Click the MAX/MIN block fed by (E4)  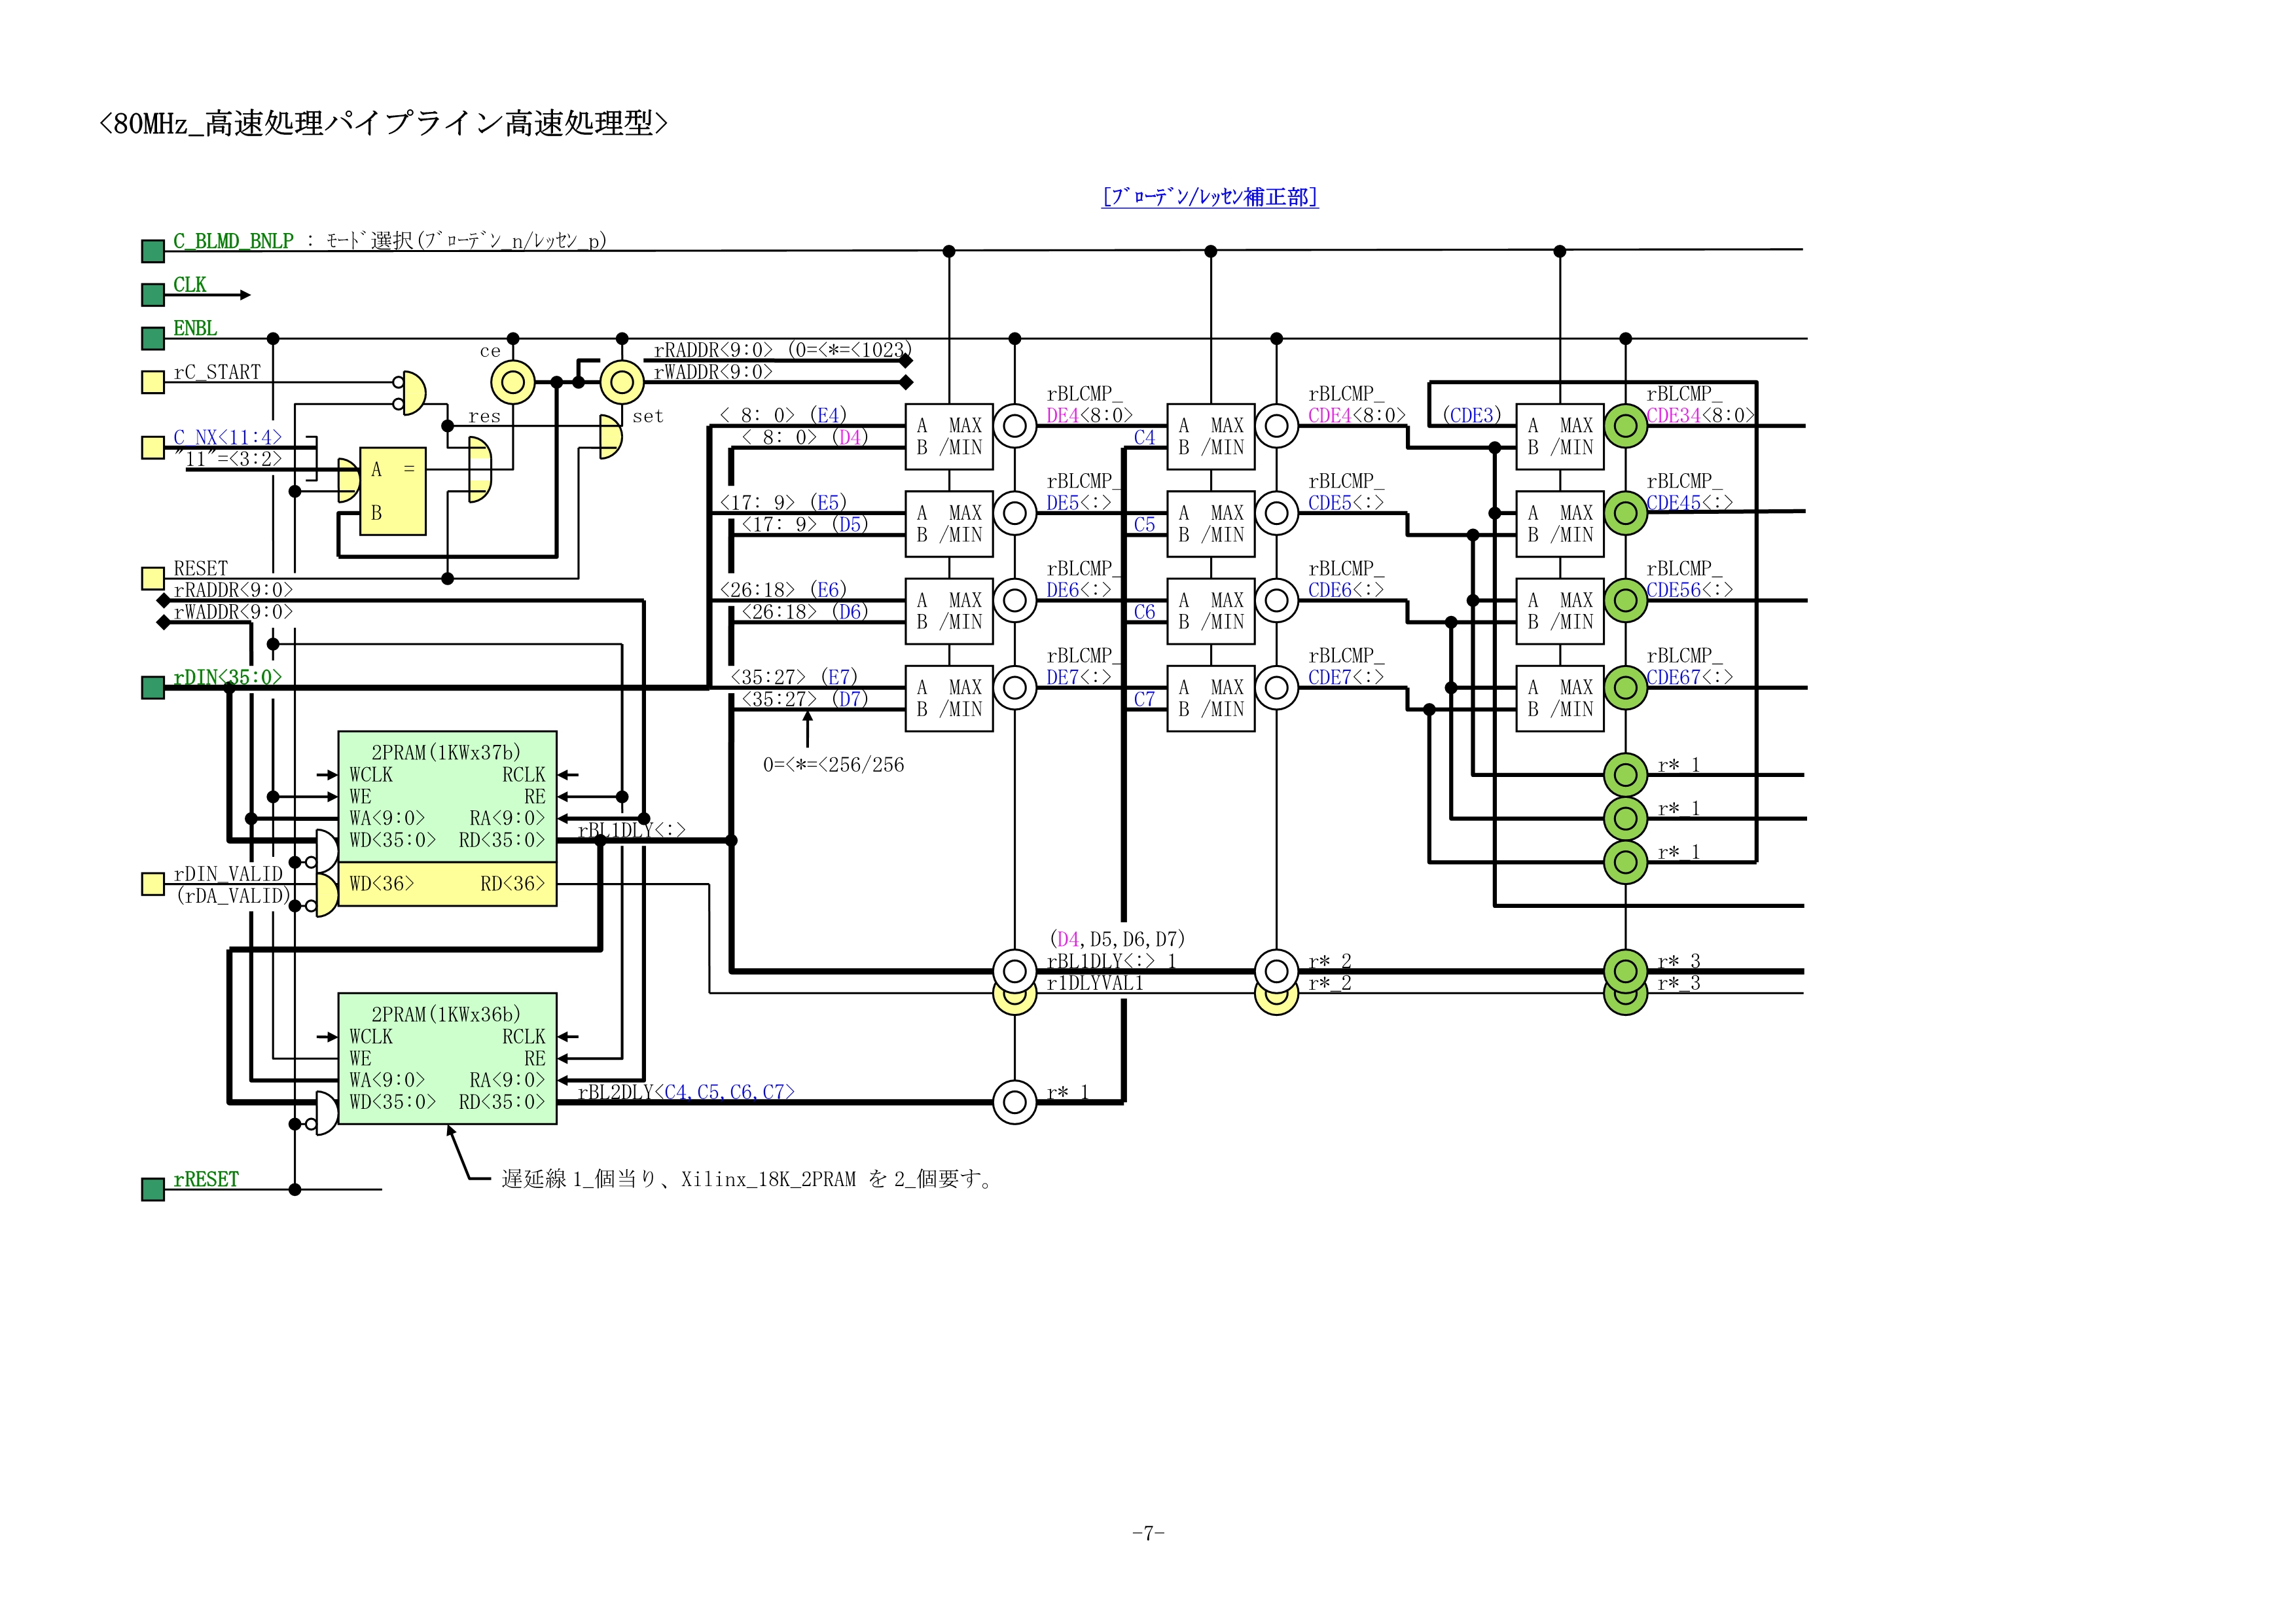pos(949,437)
